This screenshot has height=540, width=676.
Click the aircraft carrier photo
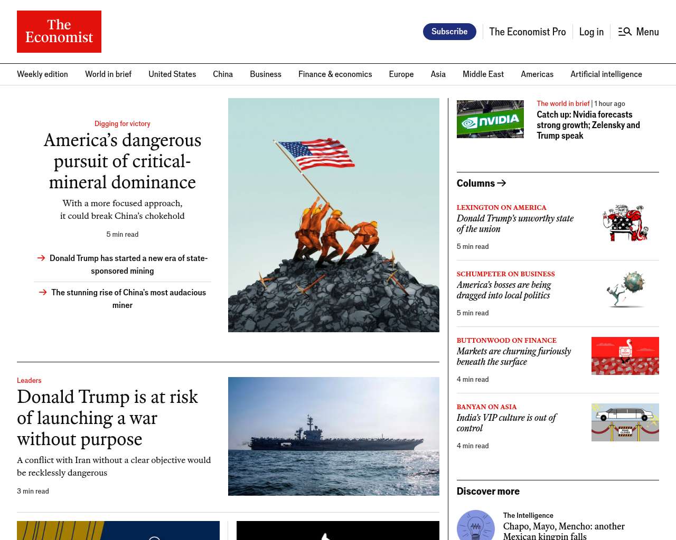point(334,436)
